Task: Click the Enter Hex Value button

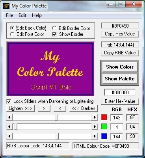Action: click(120, 101)
